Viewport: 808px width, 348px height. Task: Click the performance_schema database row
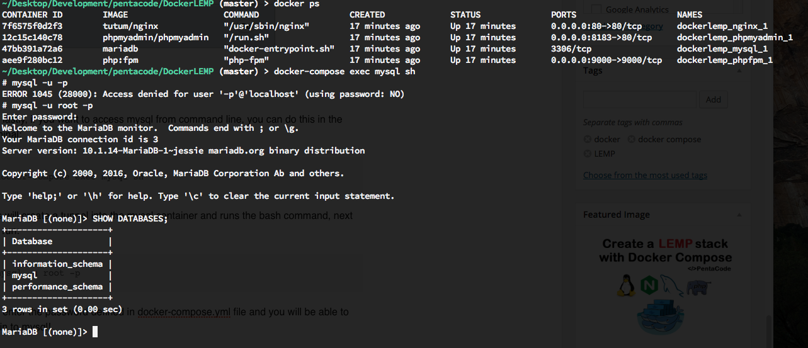coord(57,287)
